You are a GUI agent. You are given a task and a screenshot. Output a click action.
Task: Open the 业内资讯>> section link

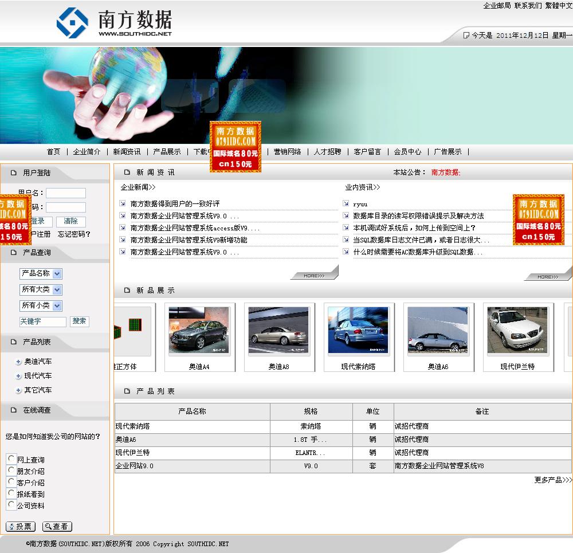[x=363, y=187]
